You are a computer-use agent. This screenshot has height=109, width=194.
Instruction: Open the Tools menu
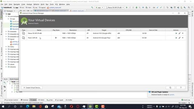click(52, 4)
